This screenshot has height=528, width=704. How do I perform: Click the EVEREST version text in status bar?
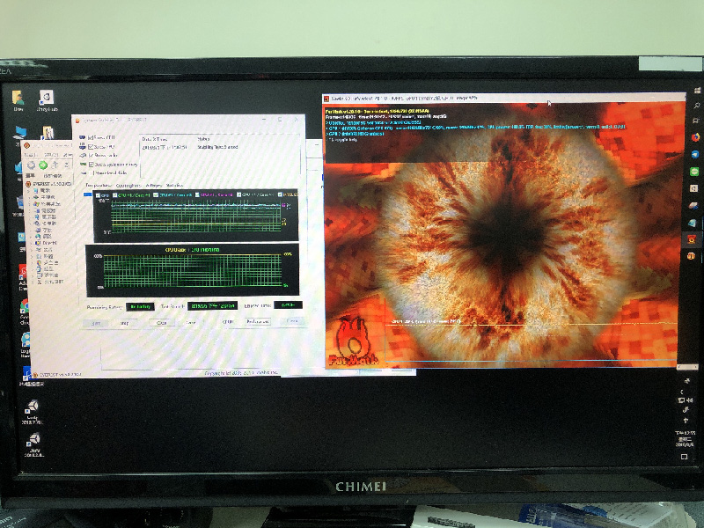60,373
